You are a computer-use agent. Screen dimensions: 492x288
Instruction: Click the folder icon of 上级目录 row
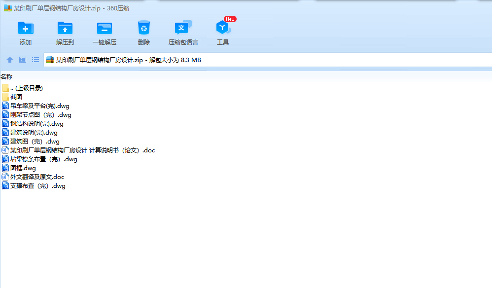click(5, 88)
